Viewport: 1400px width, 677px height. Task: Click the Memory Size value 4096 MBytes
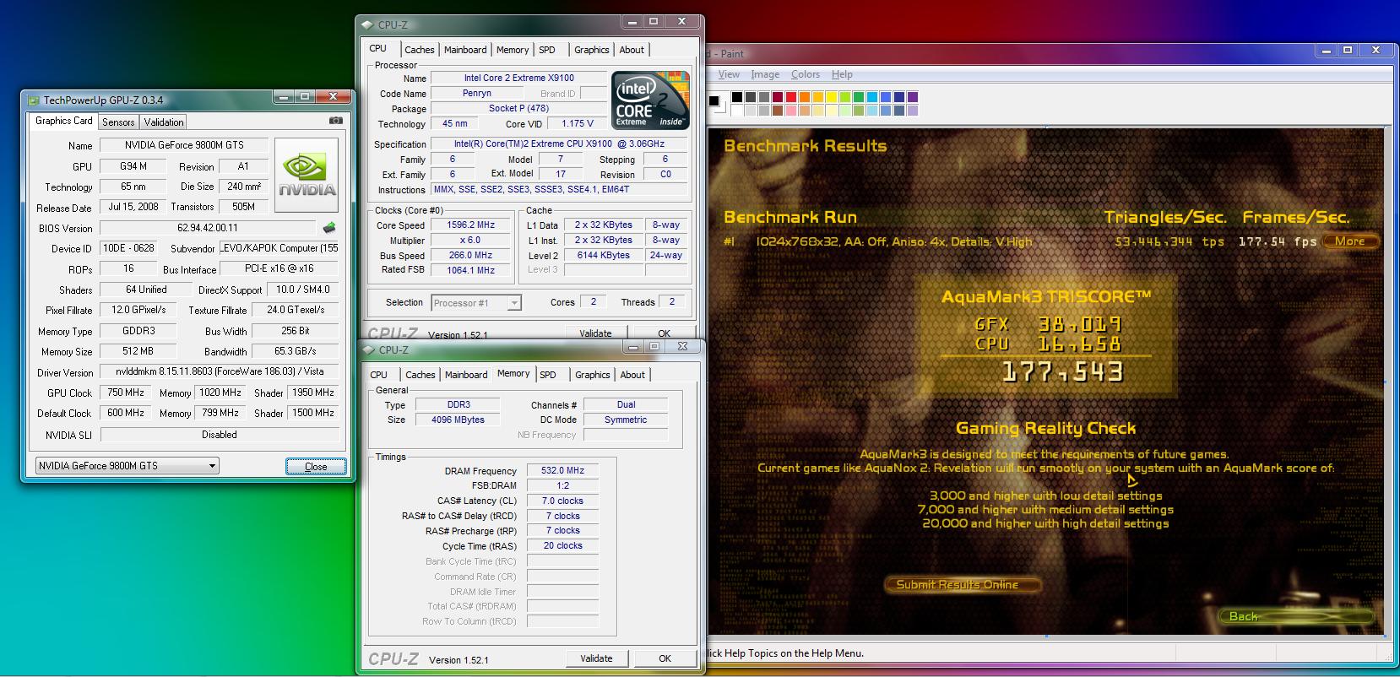[458, 420]
